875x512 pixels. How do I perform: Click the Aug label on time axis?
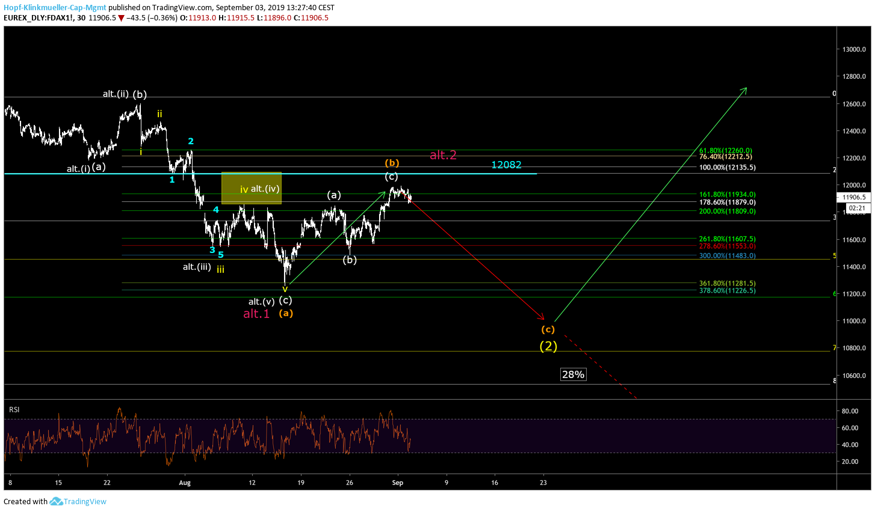pos(185,482)
